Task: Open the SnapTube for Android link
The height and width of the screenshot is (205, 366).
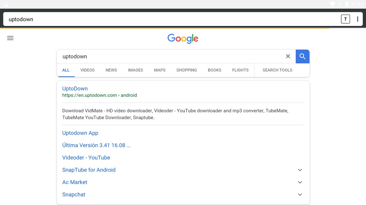Action: tap(89, 170)
